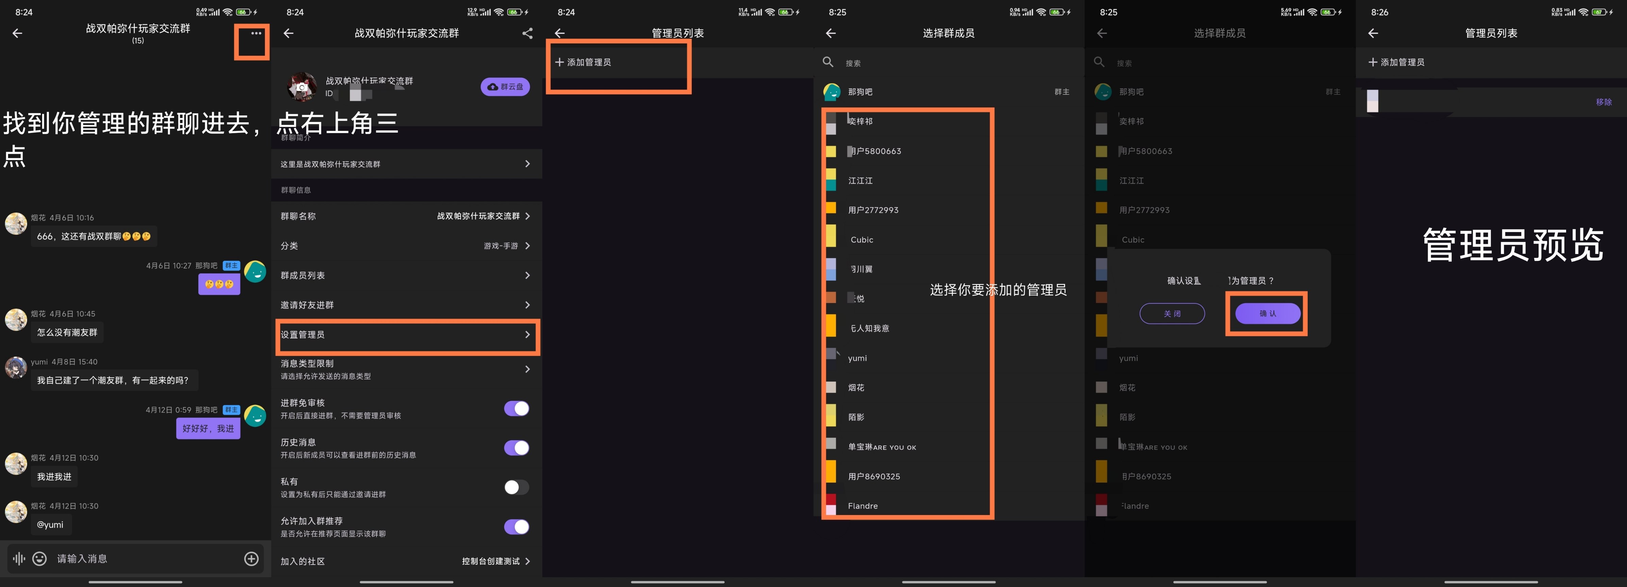
Task: Open 加入的社区 控制台创建测试 row
Action: tap(407, 561)
